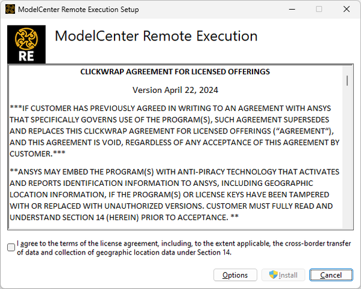361x289 pixels.
Task: Click the Install button with shield
Action: click(283, 275)
